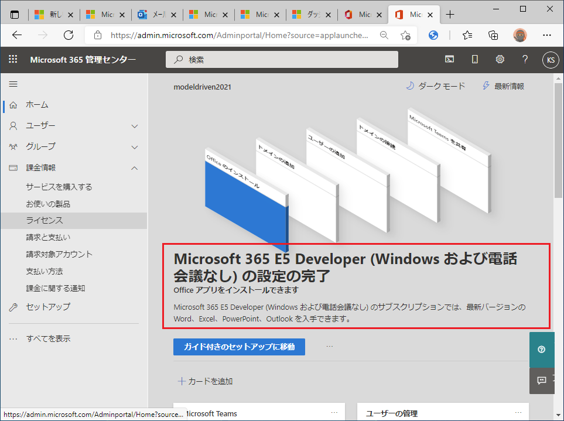
Task: Select 請求対象アカウント
Action: click(x=59, y=254)
